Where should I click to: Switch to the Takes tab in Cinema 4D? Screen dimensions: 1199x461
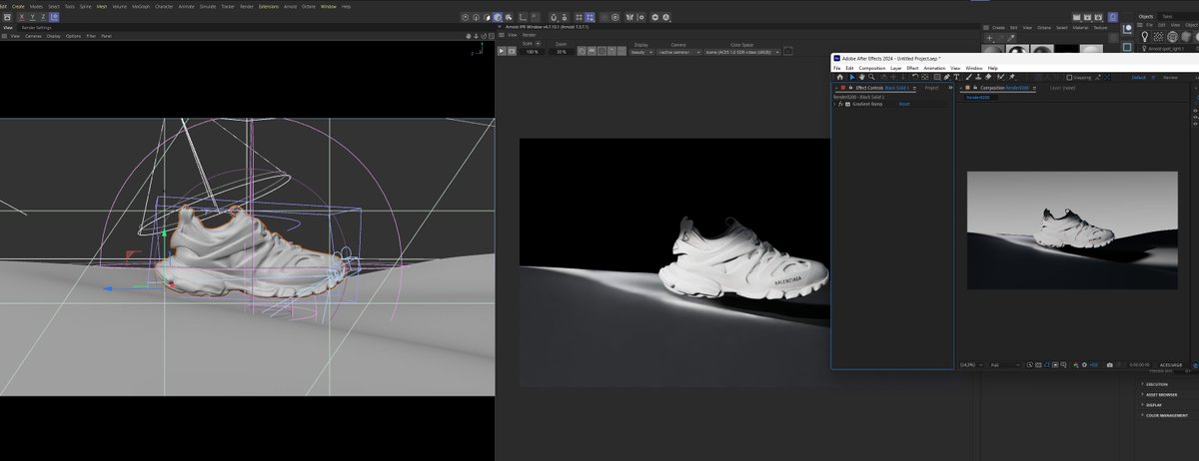[1167, 16]
